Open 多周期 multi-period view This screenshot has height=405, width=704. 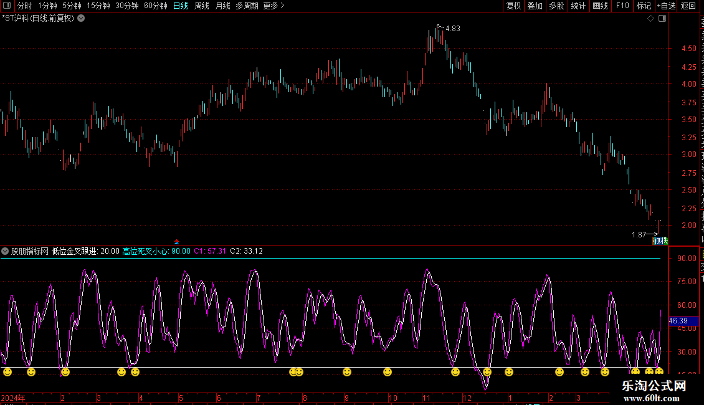click(x=247, y=6)
